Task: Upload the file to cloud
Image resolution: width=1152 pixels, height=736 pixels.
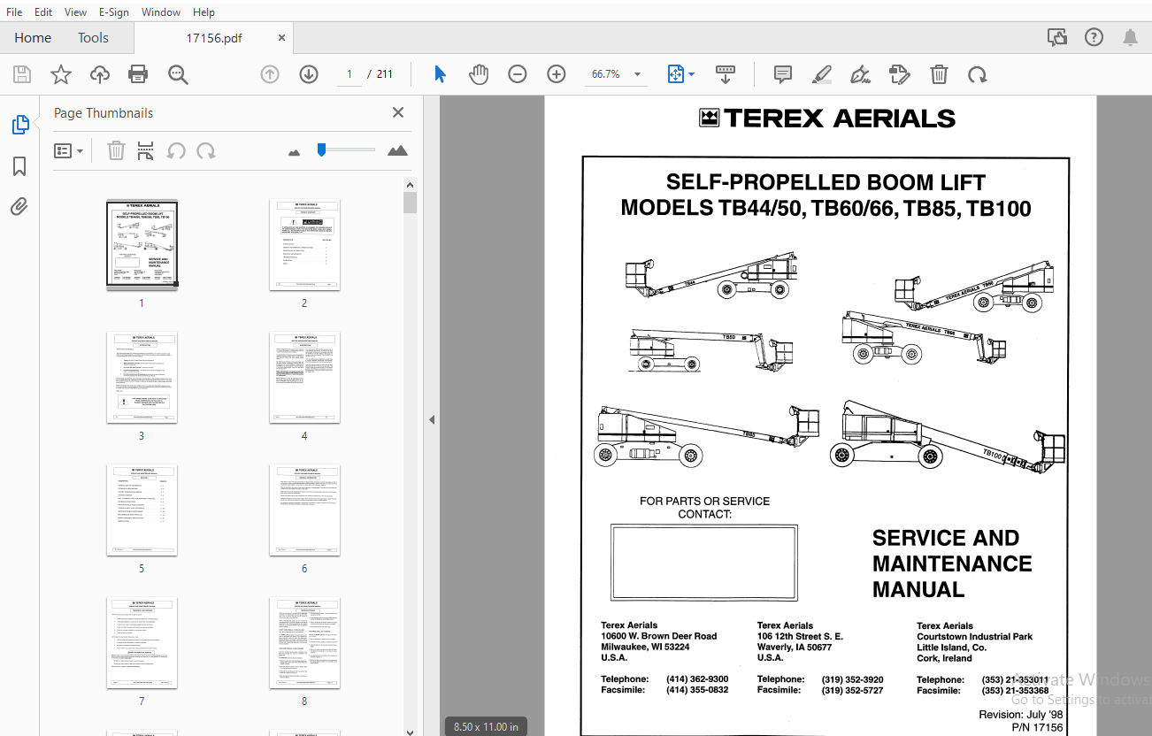Action: [100, 74]
